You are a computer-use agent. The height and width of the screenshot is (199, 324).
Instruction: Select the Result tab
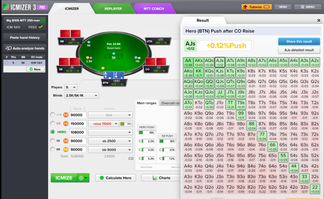203,20
